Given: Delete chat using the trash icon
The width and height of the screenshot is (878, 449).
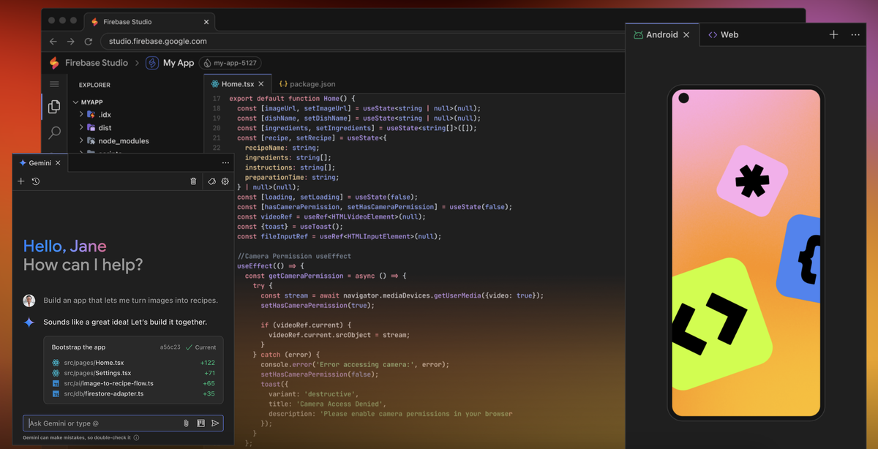Looking at the screenshot, I should click(x=193, y=181).
